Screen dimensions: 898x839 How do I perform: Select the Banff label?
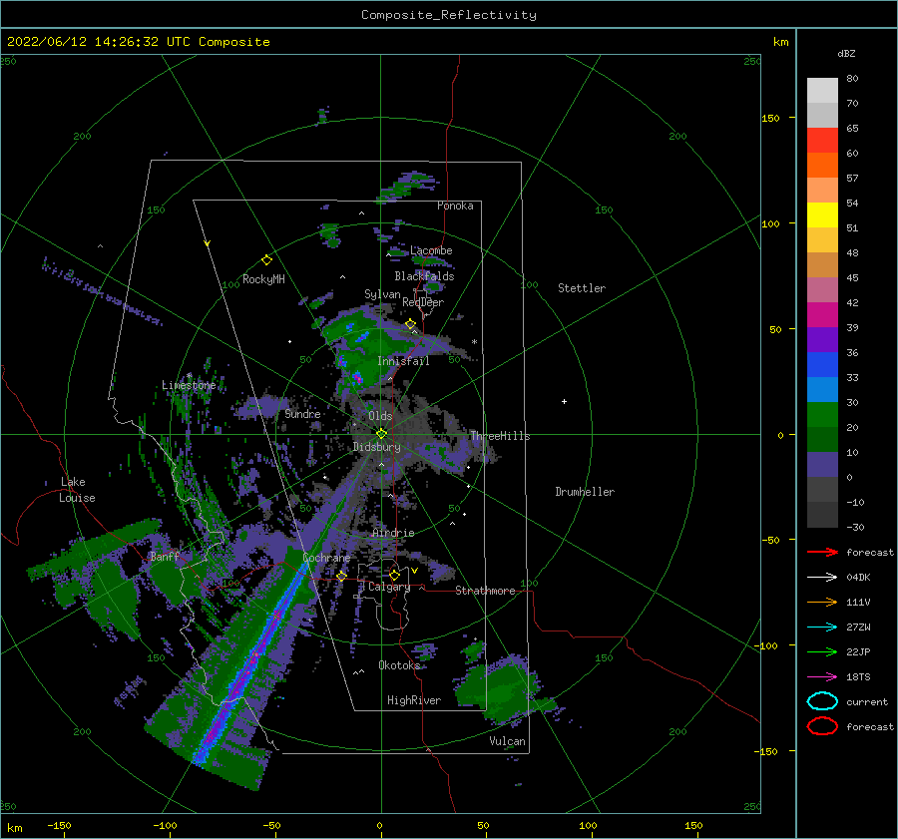[x=165, y=556]
